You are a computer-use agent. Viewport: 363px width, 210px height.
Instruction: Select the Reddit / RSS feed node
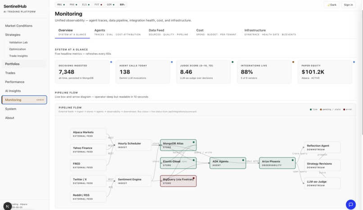88,197
